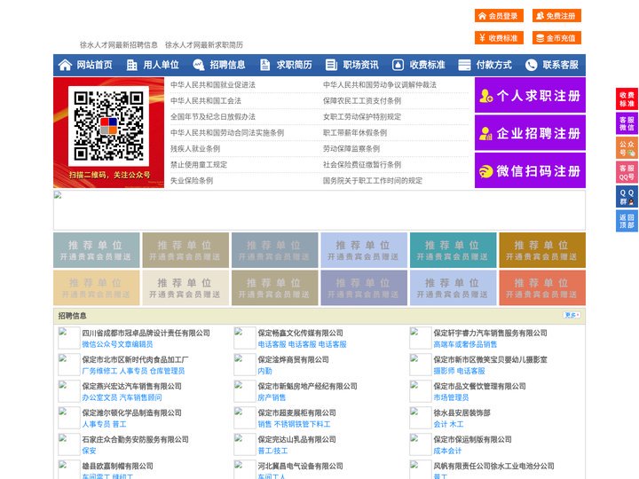Open 保定市北市区新时代肉食品加工厂 company
The width and height of the screenshot is (639, 479).
(135, 359)
